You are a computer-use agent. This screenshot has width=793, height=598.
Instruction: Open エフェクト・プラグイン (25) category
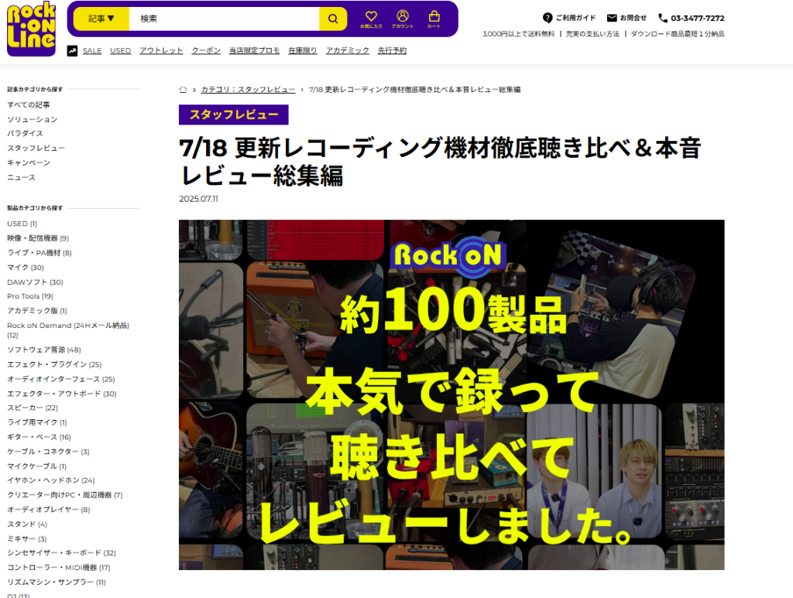[x=55, y=364]
